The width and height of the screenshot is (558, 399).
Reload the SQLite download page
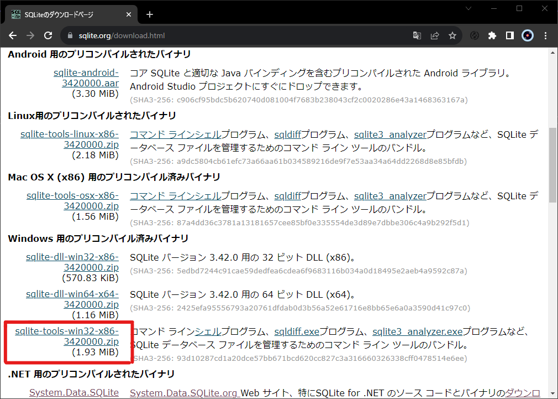point(48,35)
